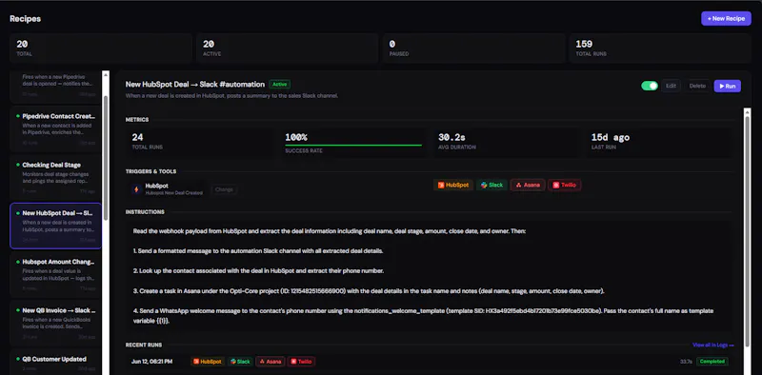
Task: Click the Asana tag in the Jun 12 run
Action: [x=271, y=362]
